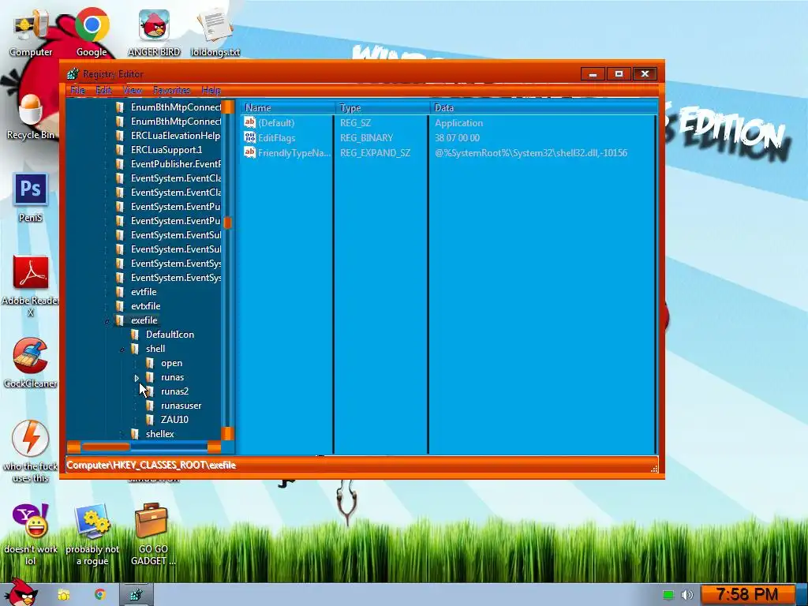Select the (Default) value icon
This screenshot has height=606, width=808.
coord(249,122)
